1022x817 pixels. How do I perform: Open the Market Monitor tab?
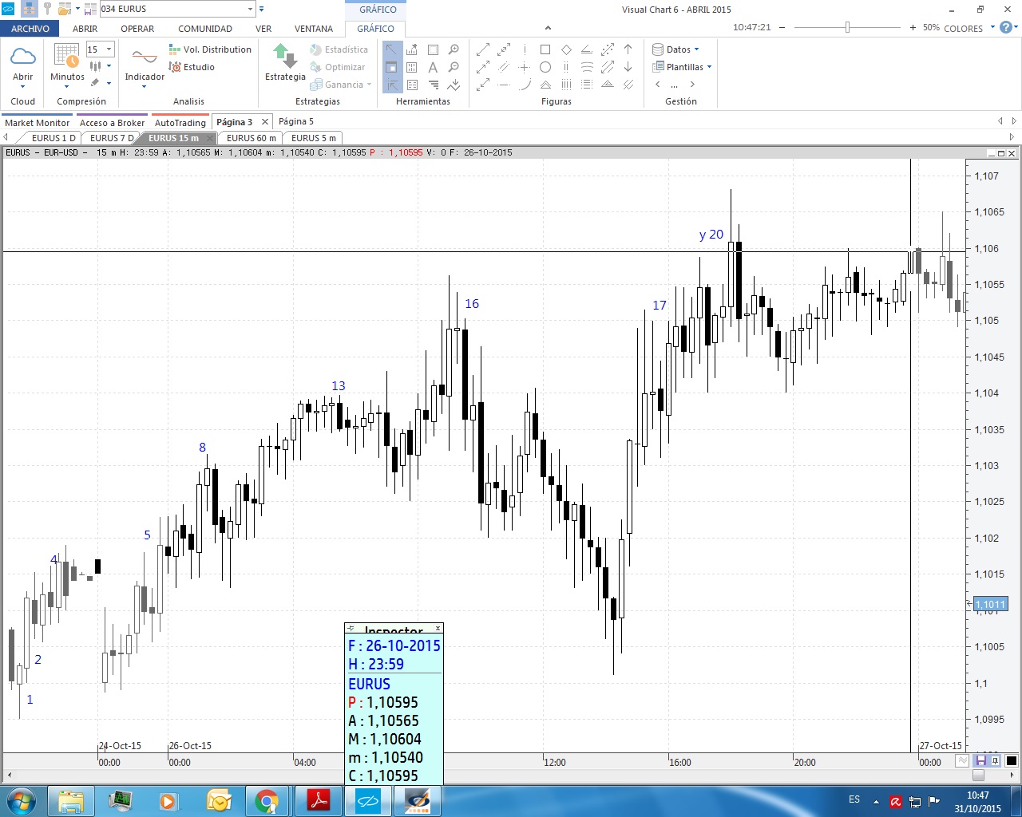(38, 123)
